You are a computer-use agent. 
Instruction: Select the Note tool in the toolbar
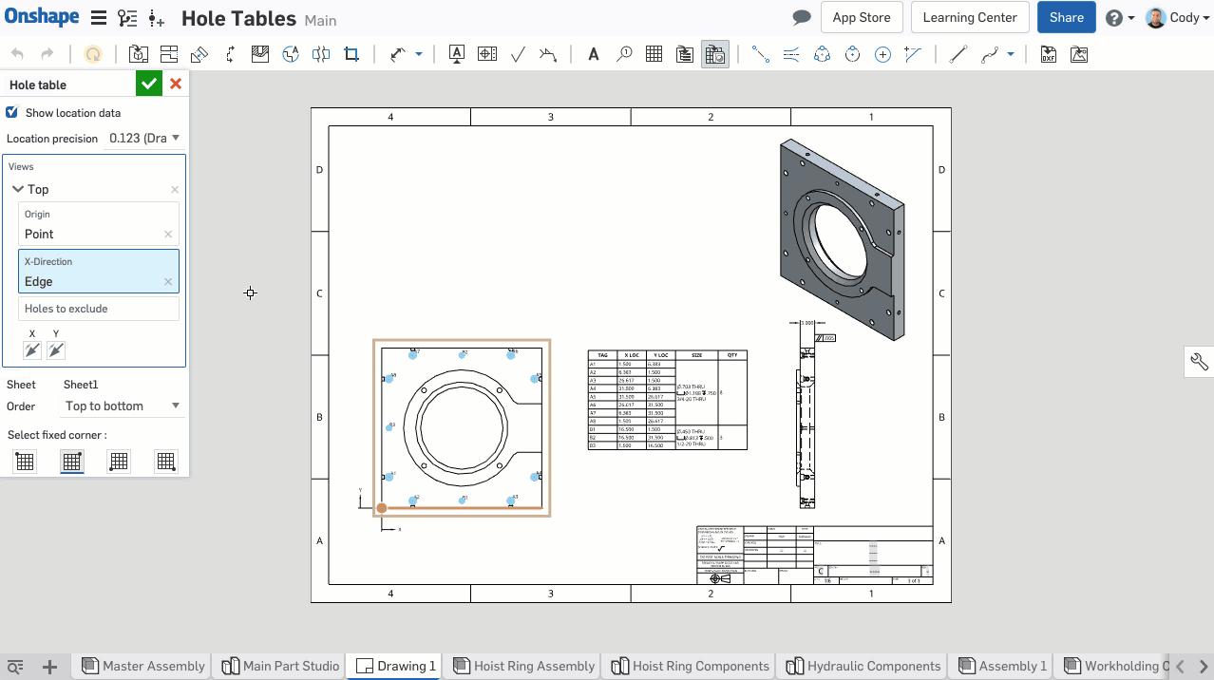point(593,54)
